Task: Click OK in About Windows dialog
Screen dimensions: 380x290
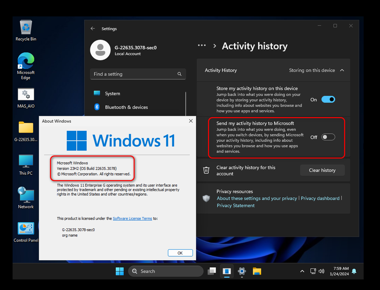Action: coord(180,253)
